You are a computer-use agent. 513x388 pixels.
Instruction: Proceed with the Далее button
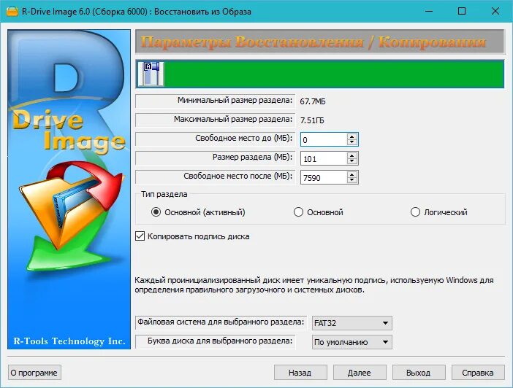coord(360,373)
